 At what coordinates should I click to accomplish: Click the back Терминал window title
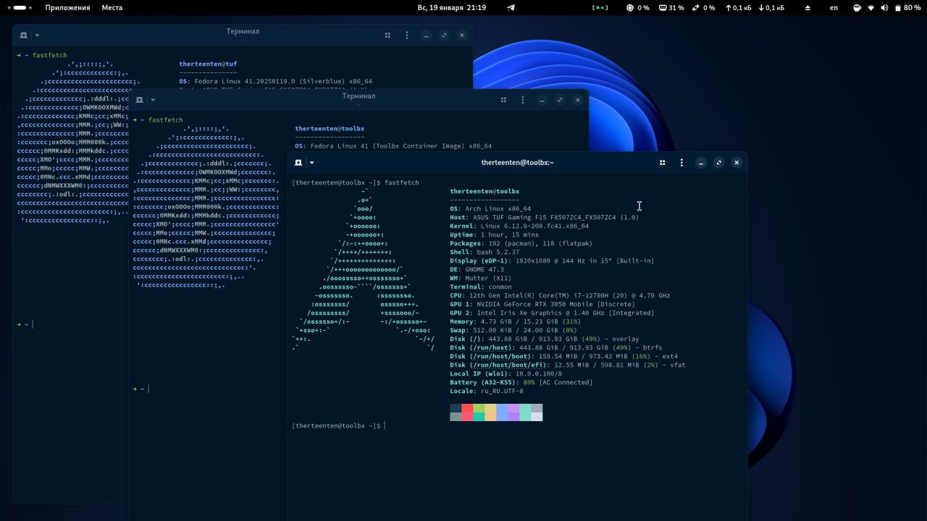(x=243, y=31)
